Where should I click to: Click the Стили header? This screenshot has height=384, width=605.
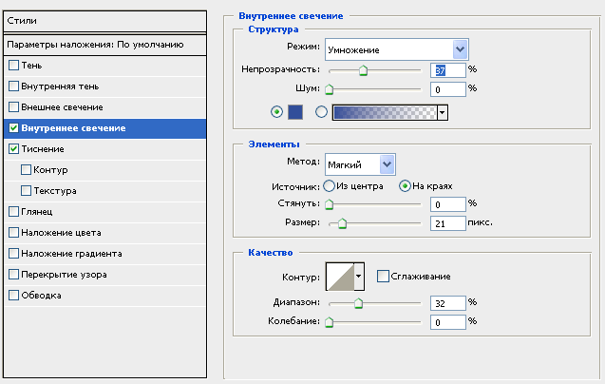point(103,19)
